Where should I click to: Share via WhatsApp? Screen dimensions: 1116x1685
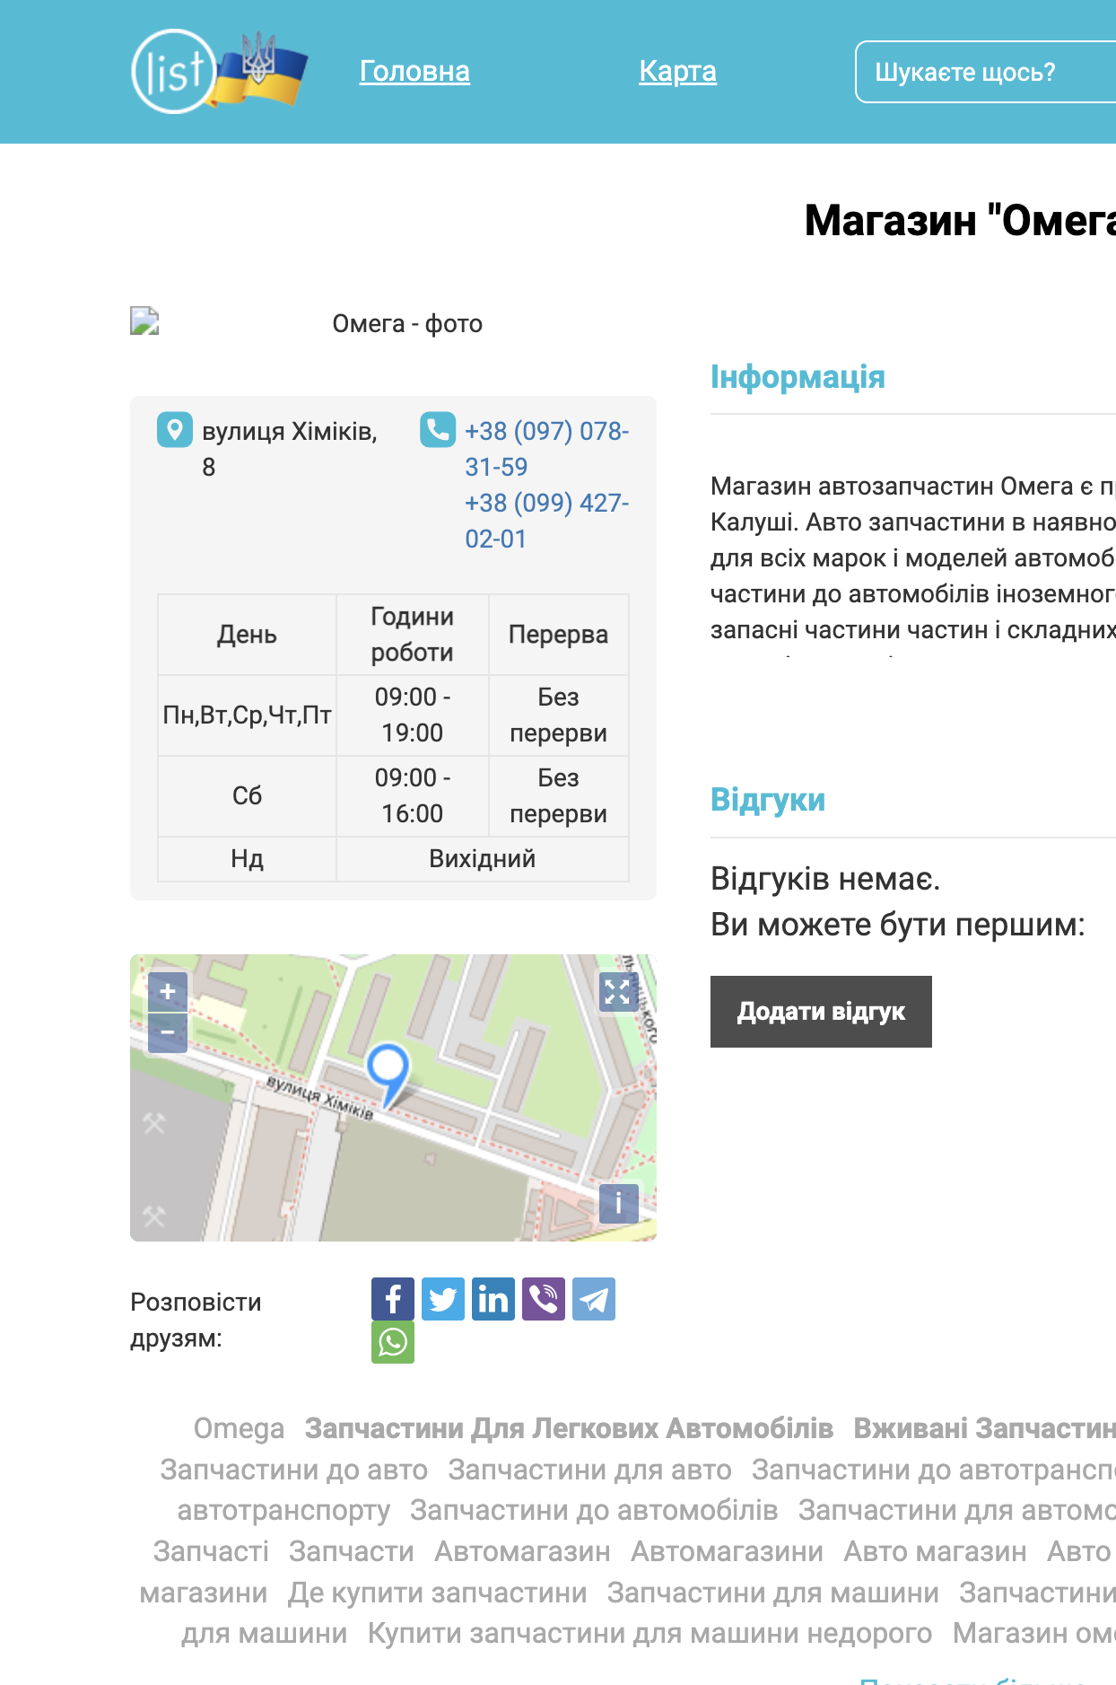[393, 1342]
